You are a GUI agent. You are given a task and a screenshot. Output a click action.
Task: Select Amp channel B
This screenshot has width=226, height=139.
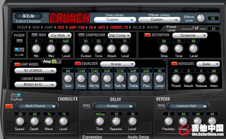tap(58, 61)
